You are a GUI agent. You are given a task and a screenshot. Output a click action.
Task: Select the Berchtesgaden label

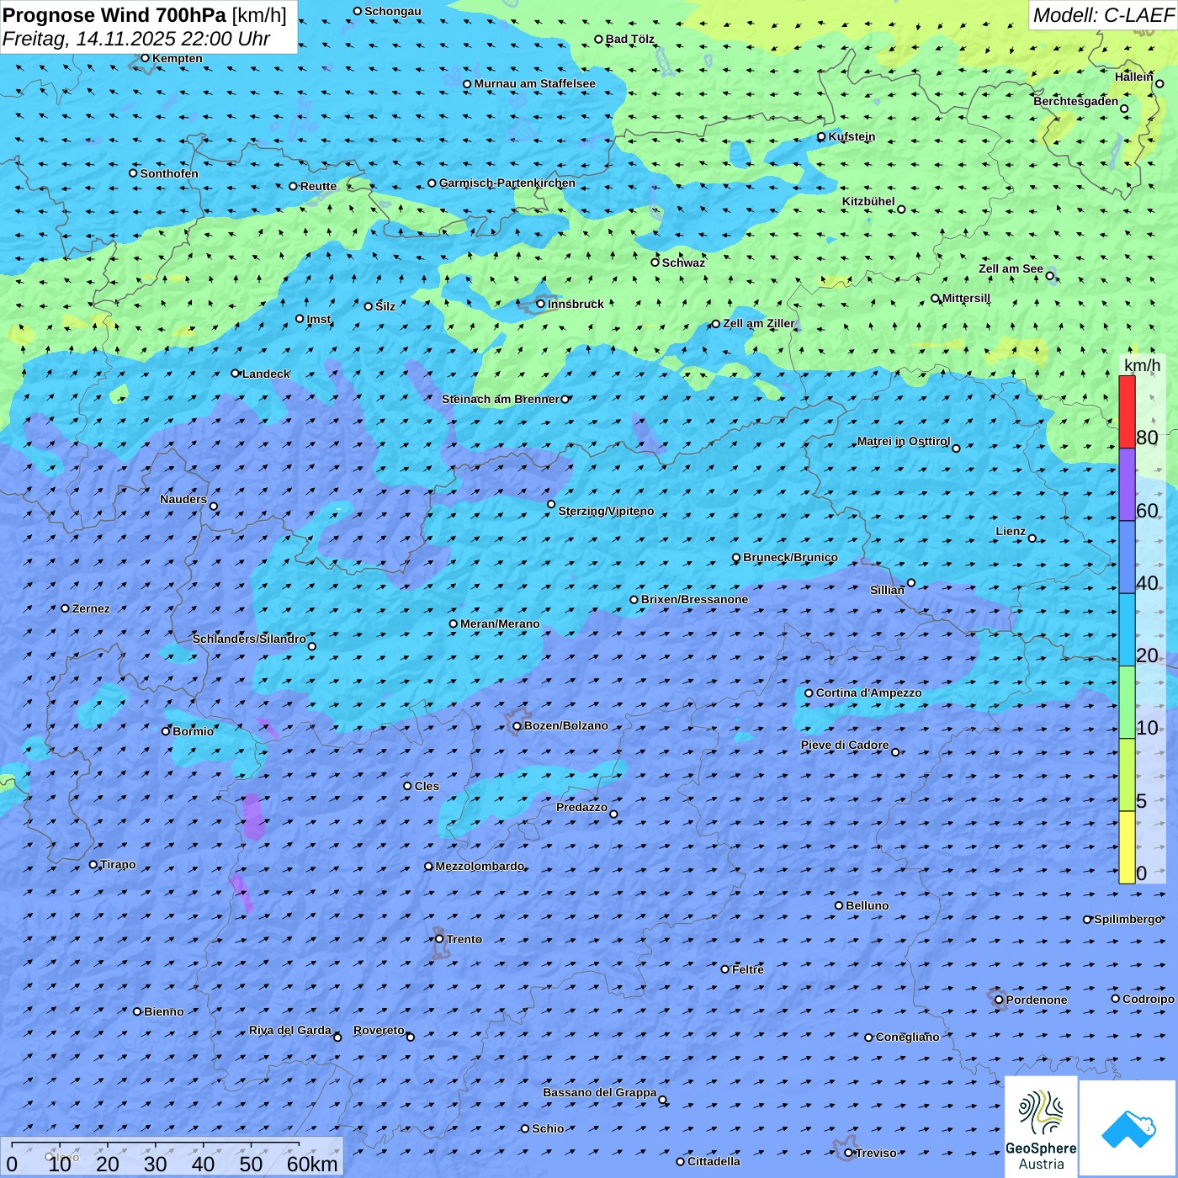pos(1076,101)
